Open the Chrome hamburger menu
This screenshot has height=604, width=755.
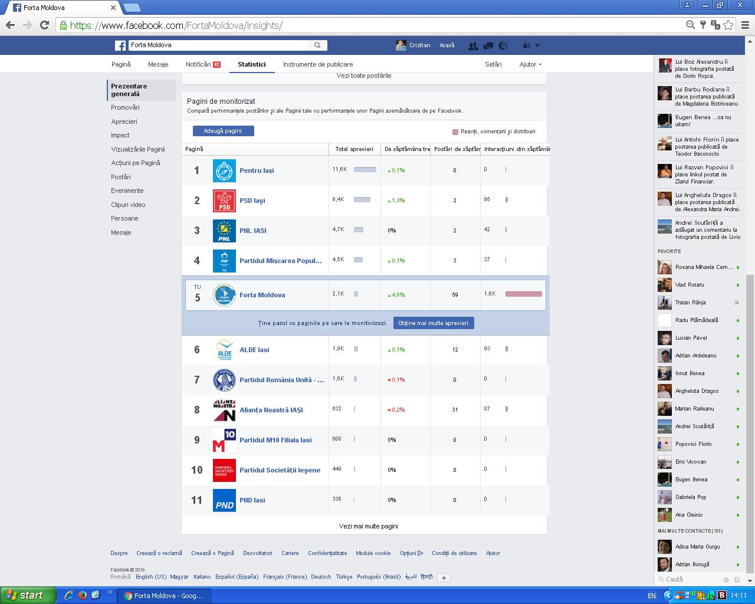[745, 25]
